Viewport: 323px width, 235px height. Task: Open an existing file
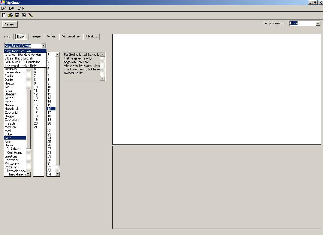point(10,15)
